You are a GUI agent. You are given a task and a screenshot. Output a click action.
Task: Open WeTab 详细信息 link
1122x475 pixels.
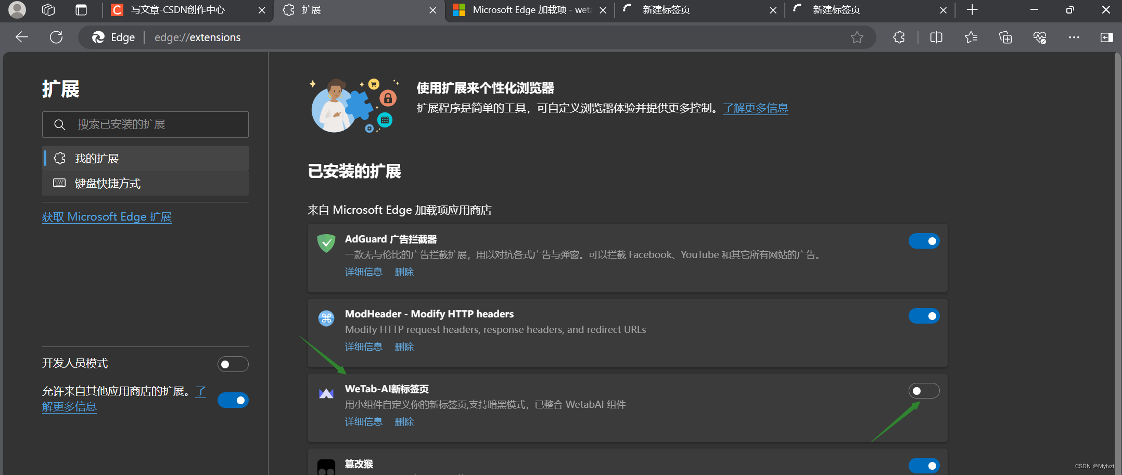[x=363, y=421]
